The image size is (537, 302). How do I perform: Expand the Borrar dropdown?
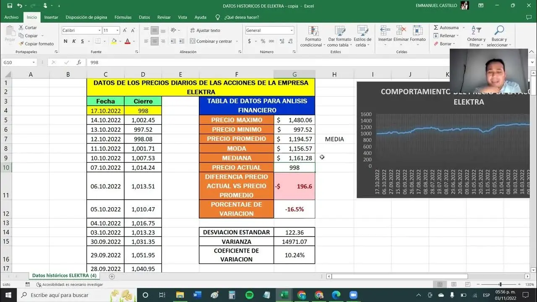tap(454, 44)
